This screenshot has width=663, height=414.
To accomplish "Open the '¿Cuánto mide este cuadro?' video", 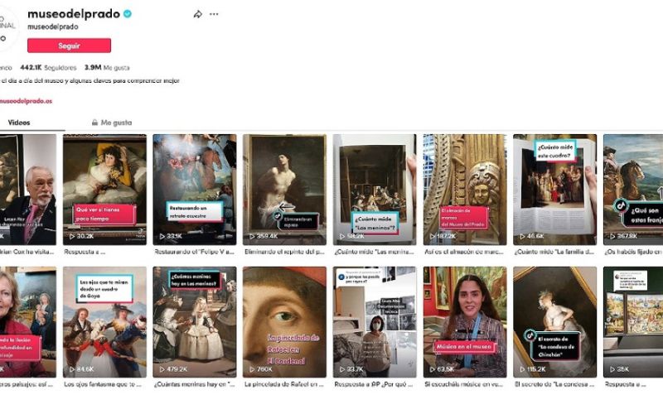I will [x=554, y=190].
